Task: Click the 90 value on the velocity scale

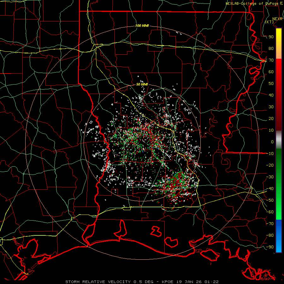Action: (x=271, y=37)
